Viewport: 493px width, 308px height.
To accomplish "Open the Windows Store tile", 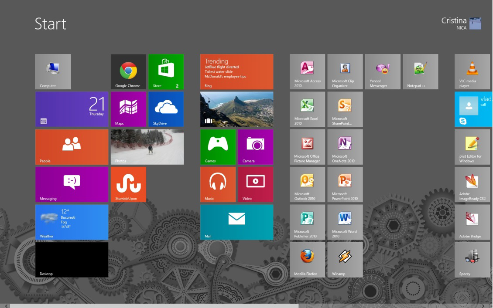I will 166,71.
